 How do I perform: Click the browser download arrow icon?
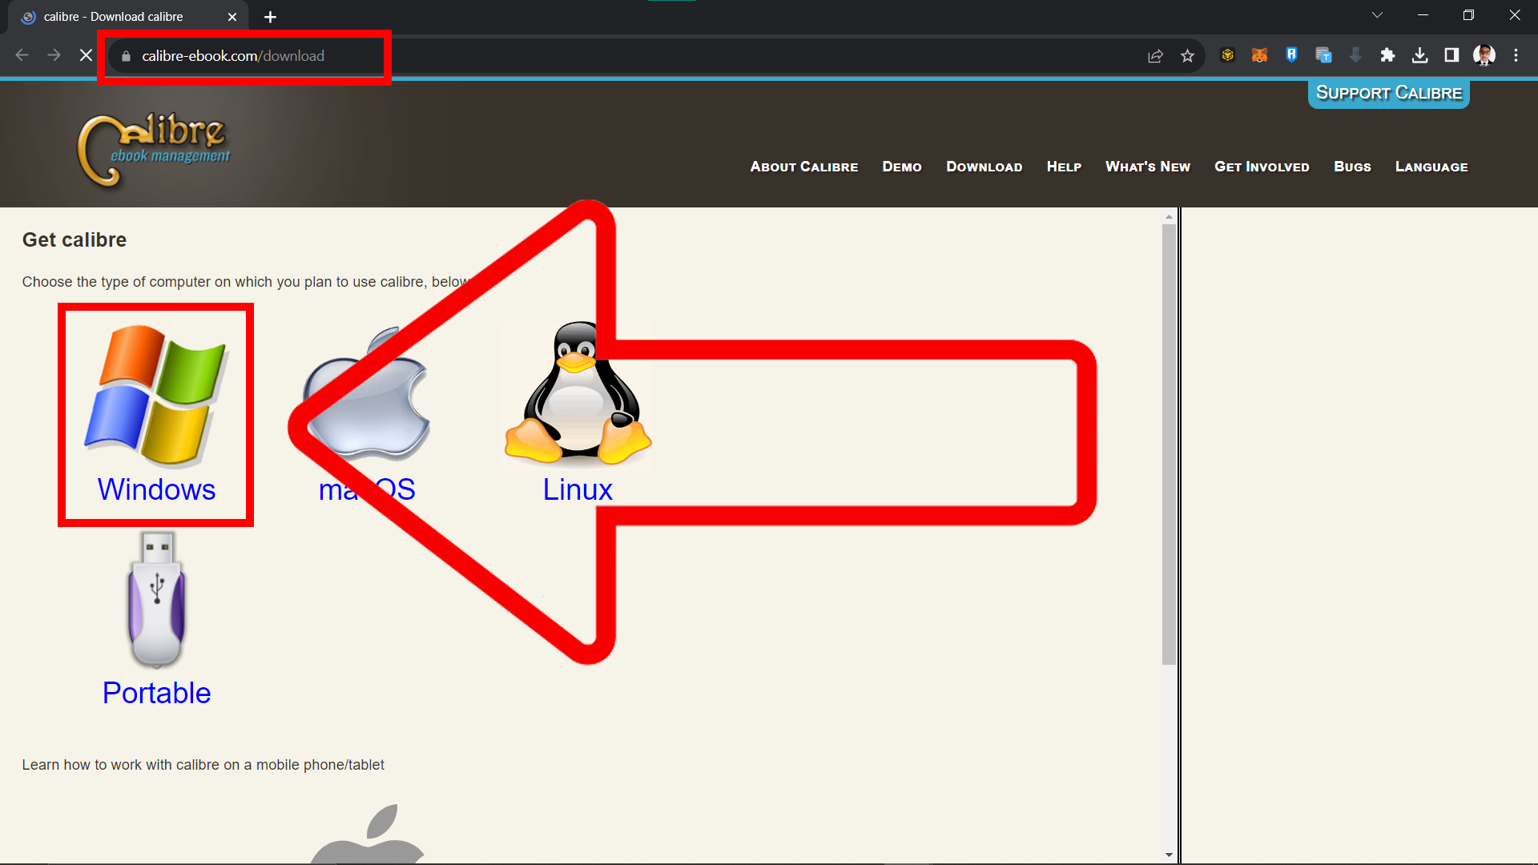[x=1421, y=56]
